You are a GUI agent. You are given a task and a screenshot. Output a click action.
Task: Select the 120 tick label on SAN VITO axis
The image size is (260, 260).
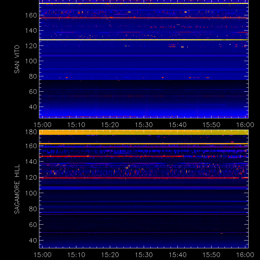click(x=31, y=46)
